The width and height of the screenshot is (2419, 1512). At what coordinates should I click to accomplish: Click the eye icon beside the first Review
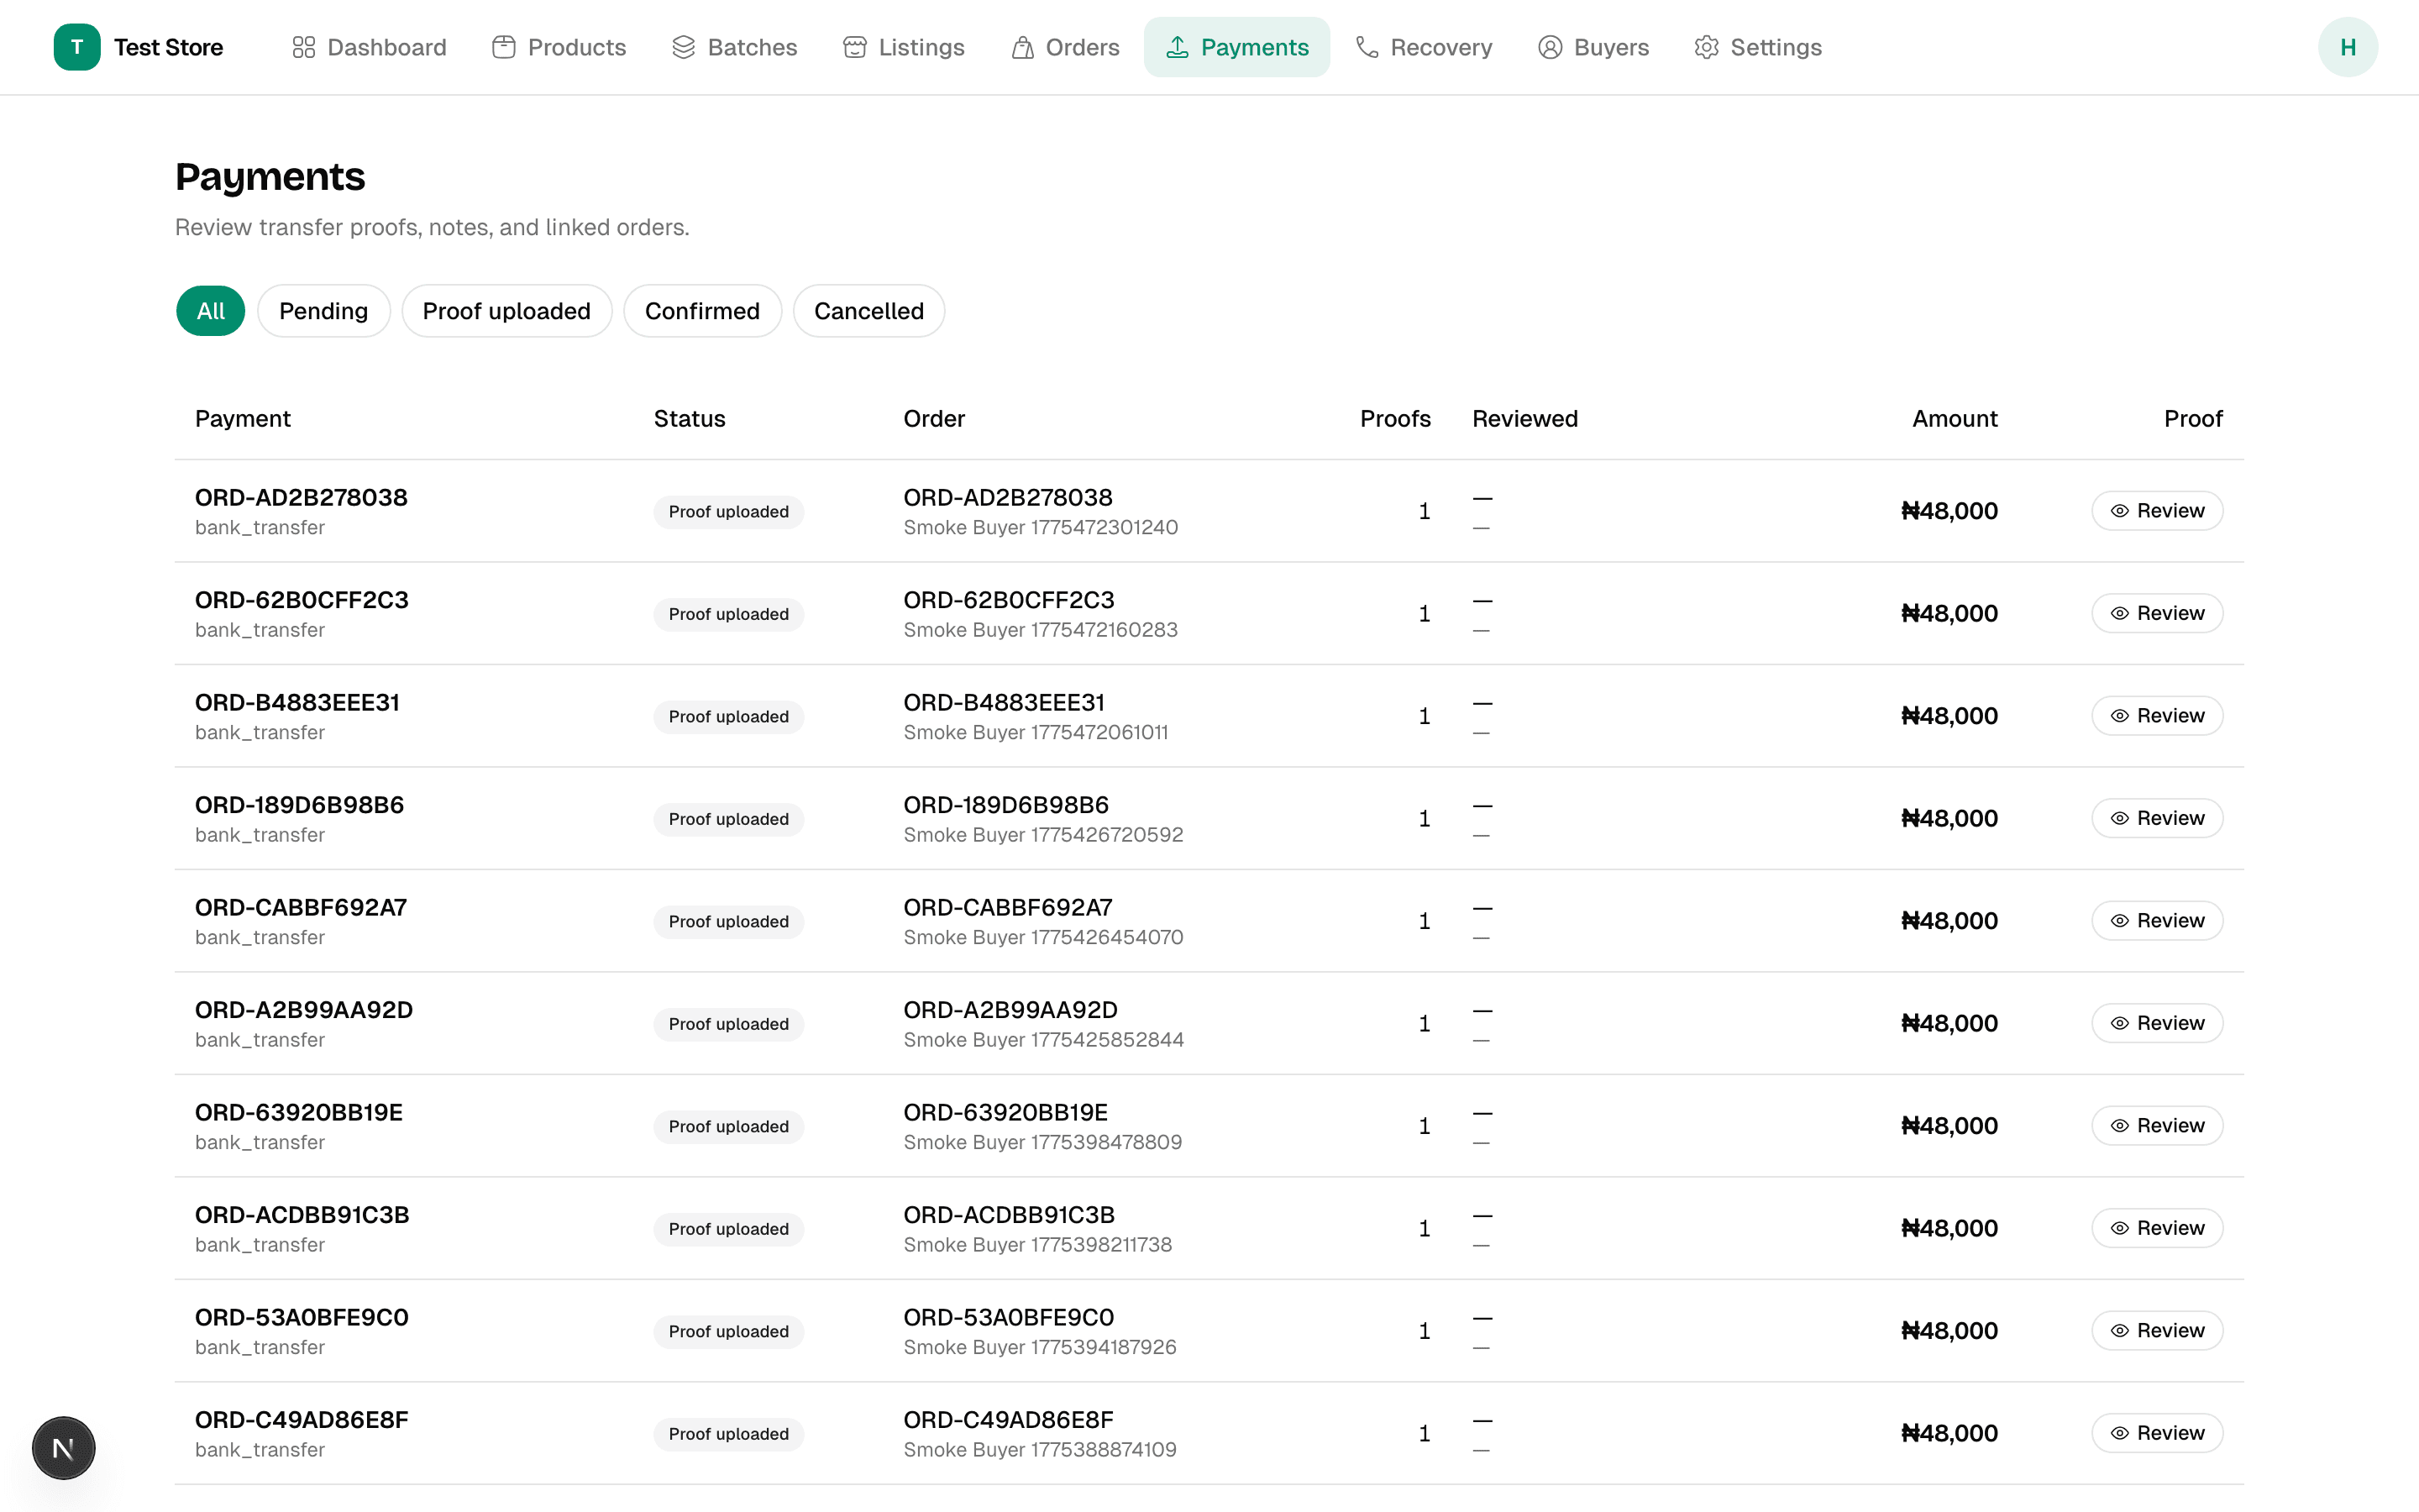[2121, 510]
